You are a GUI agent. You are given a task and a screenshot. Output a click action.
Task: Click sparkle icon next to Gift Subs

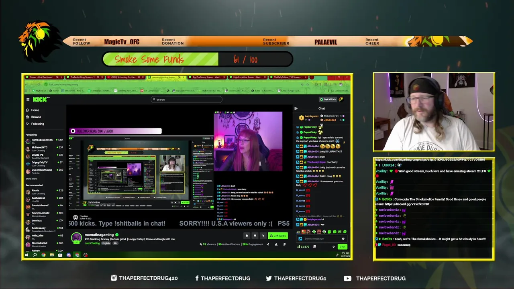263,236
